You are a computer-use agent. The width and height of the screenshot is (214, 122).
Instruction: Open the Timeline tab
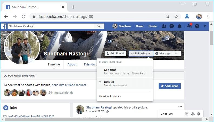pyautogui.click(x=54, y=64)
